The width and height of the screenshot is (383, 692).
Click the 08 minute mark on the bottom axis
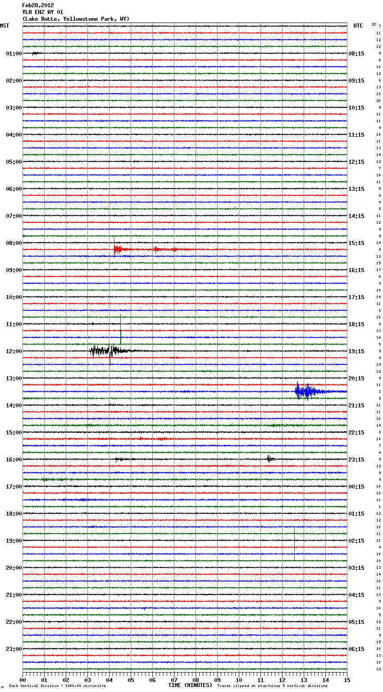pos(196,680)
